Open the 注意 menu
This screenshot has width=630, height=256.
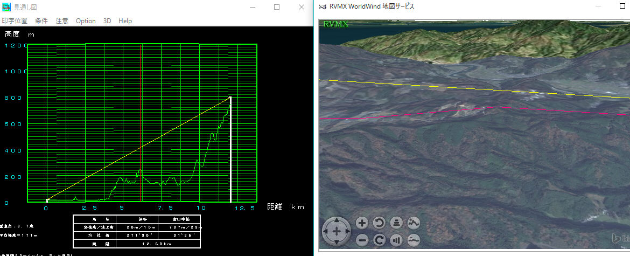click(x=62, y=21)
